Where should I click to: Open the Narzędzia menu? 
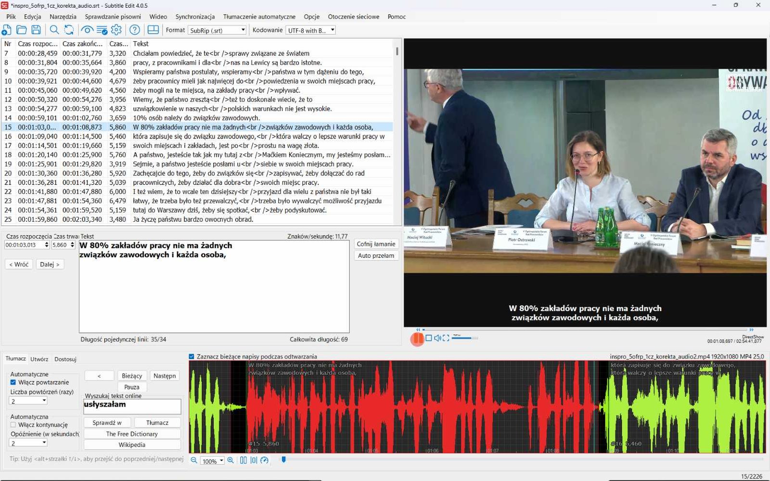click(x=63, y=16)
